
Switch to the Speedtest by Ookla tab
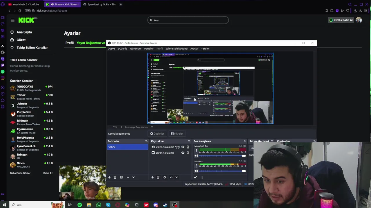click(100, 4)
